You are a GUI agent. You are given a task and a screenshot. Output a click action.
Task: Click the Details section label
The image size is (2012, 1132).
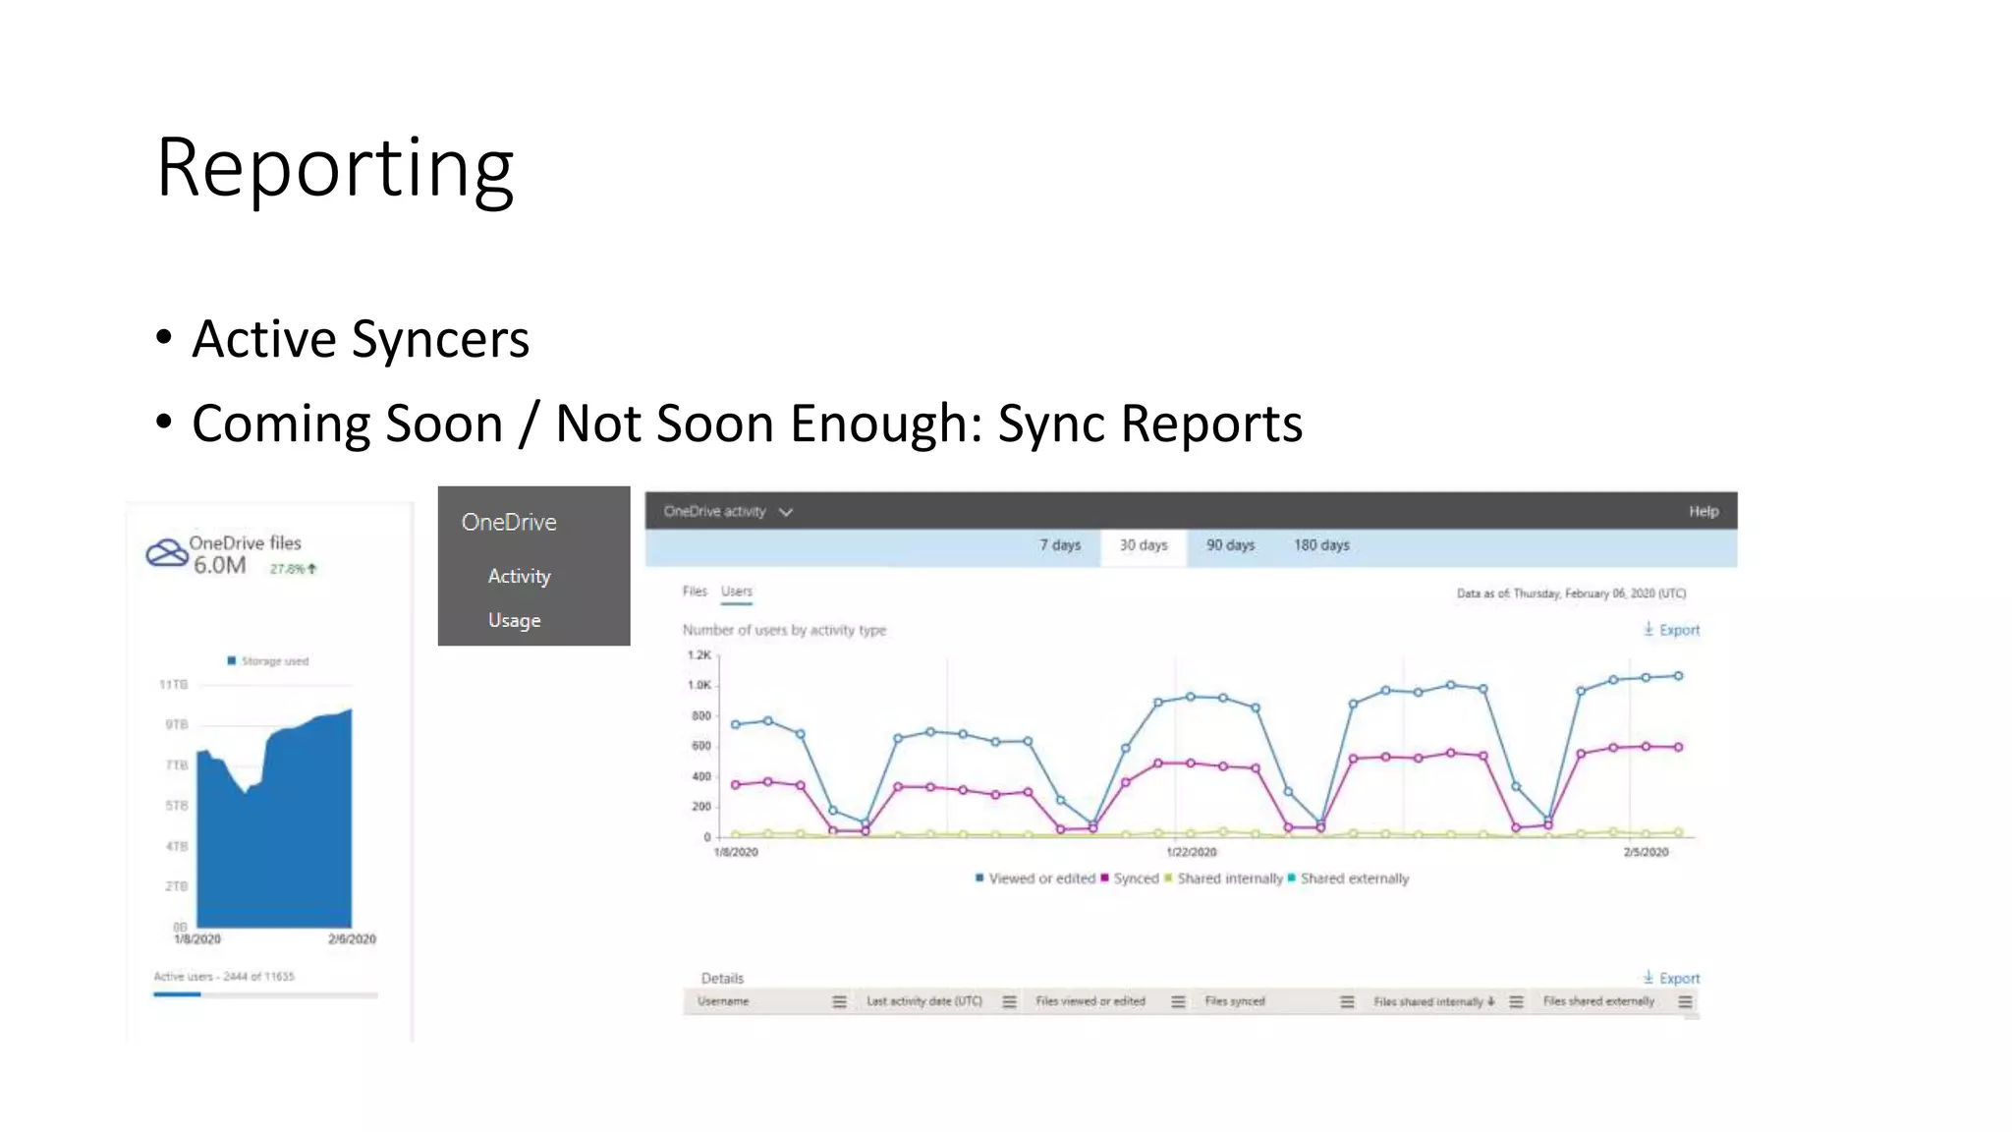click(722, 979)
